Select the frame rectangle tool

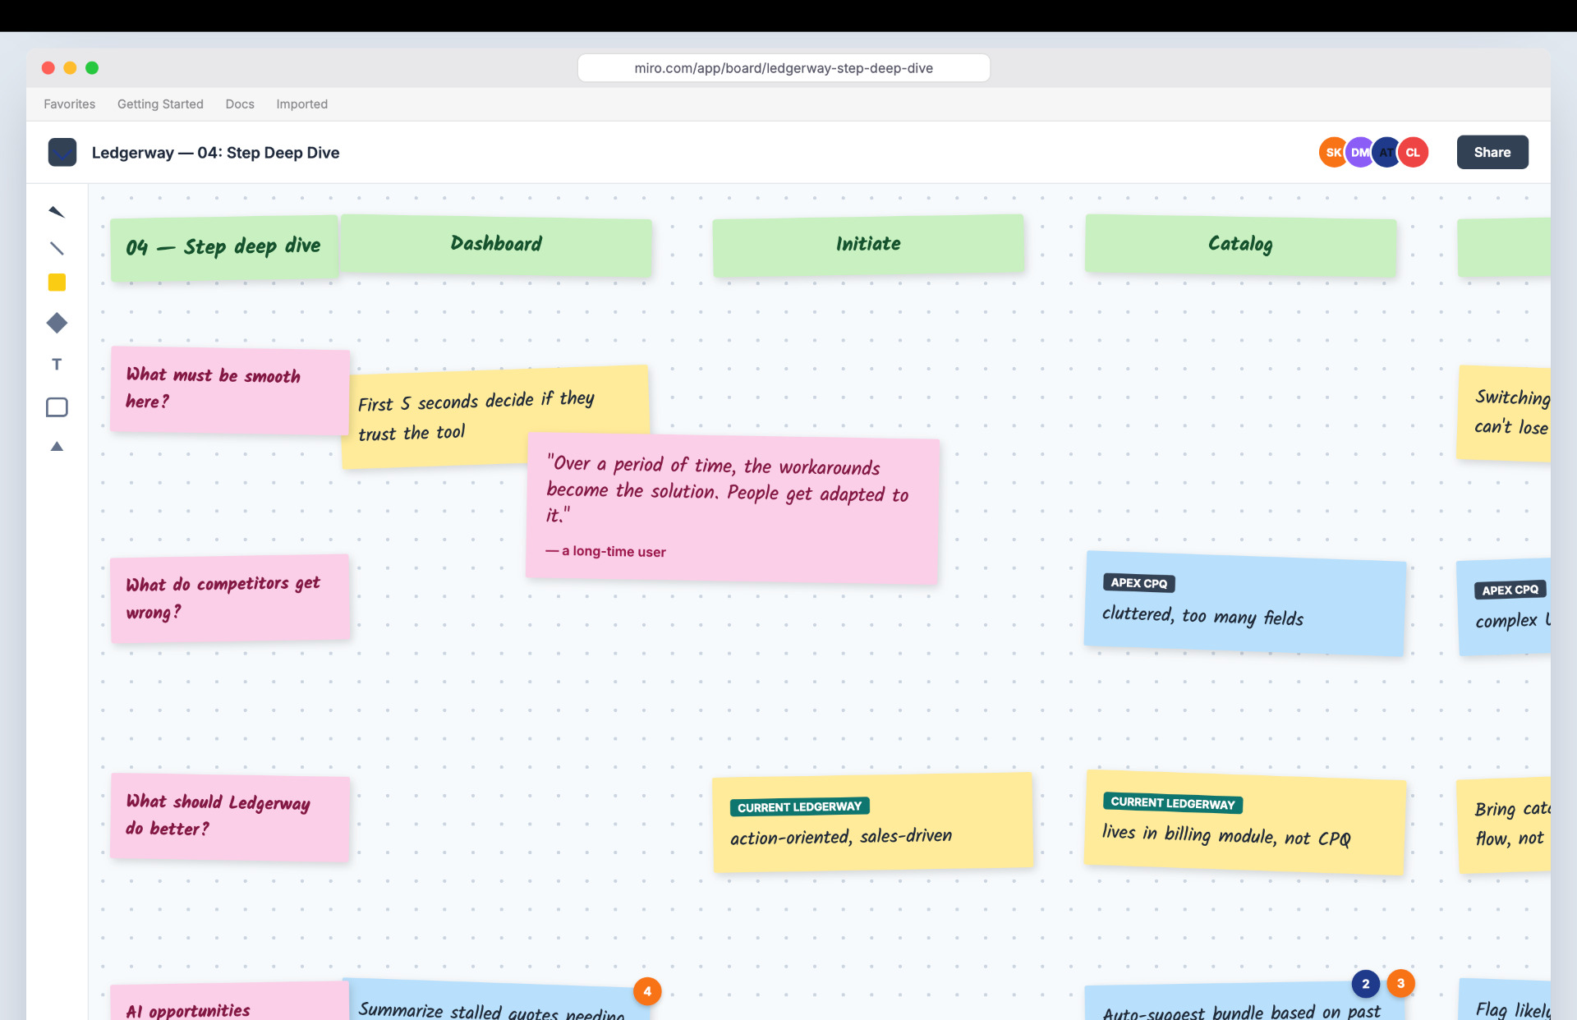(x=57, y=407)
